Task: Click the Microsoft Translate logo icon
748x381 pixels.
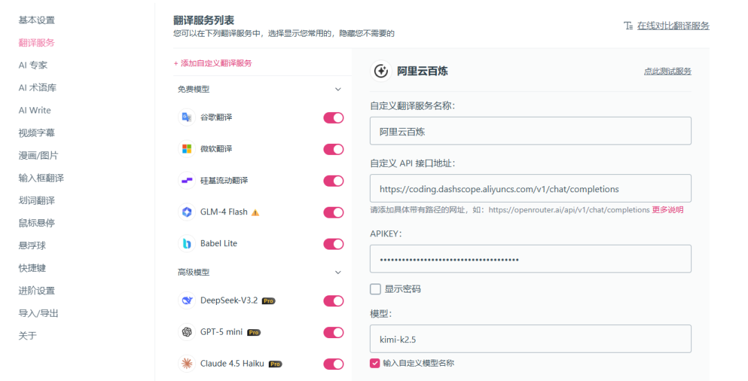Action: (x=186, y=149)
